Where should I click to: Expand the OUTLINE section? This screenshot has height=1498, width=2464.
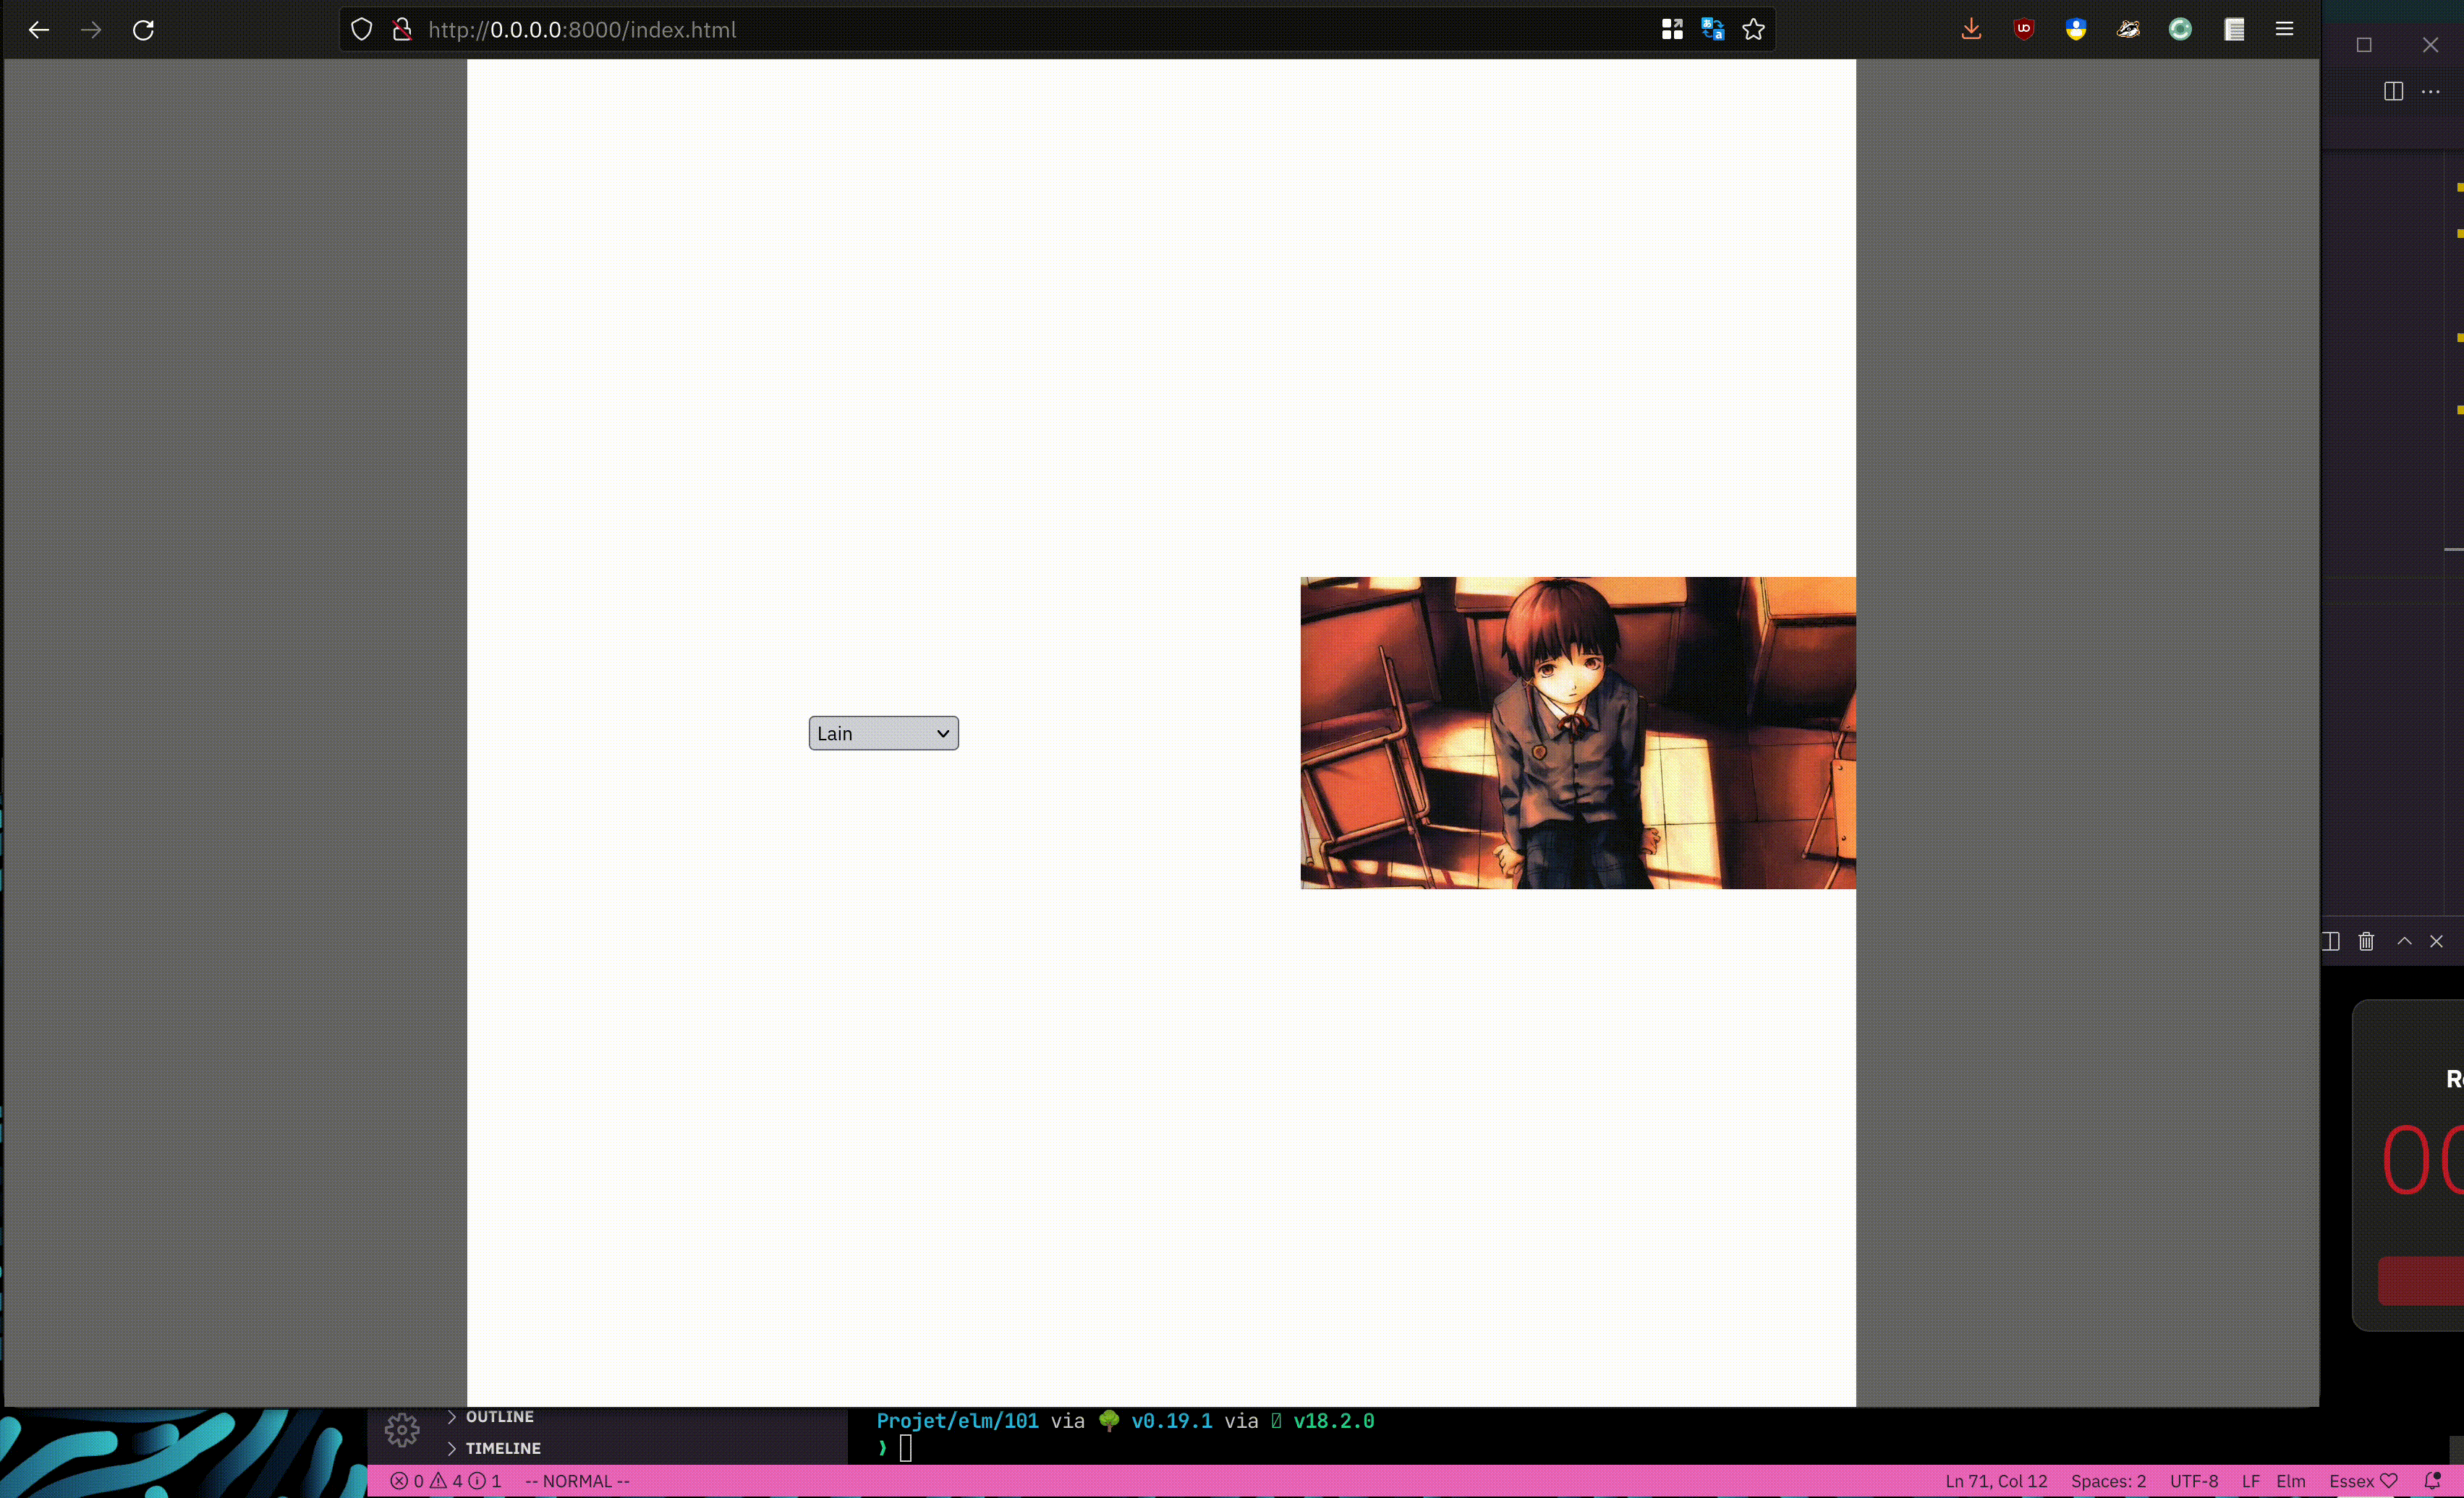pyautogui.click(x=499, y=1417)
